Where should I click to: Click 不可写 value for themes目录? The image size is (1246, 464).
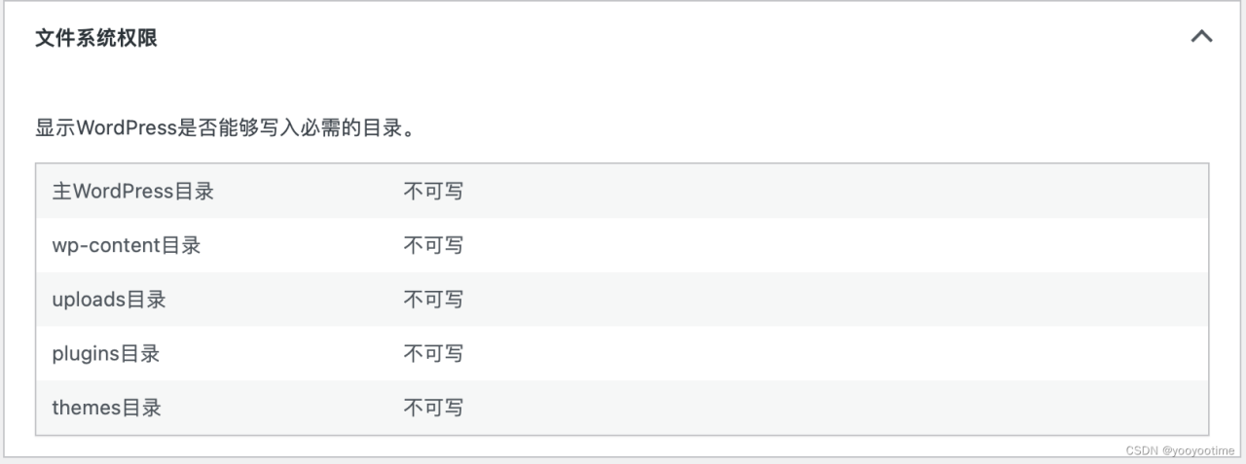[x=433, y=408]
